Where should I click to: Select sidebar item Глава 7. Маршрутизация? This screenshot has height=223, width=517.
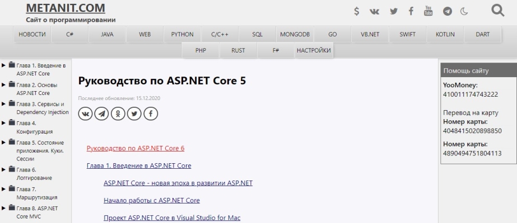[x=37, y=193]
